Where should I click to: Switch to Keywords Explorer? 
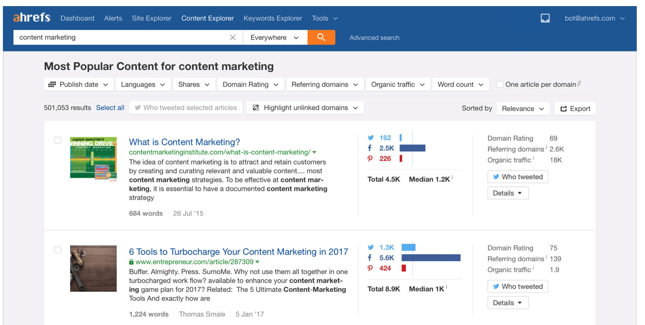[273, 18]
